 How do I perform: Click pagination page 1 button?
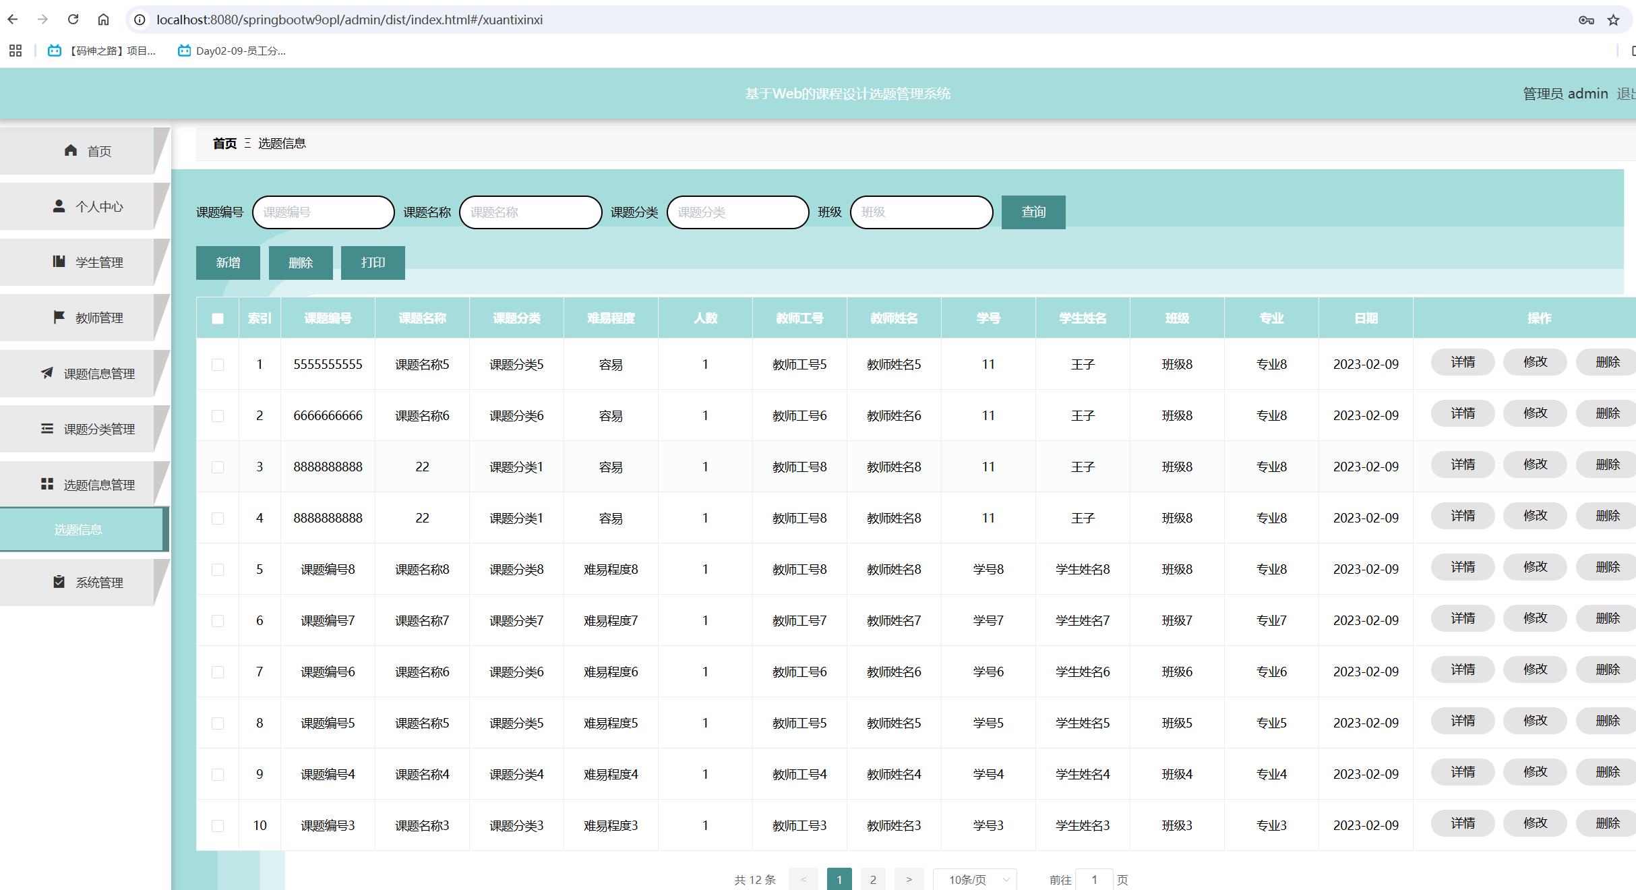click(839, 879)
